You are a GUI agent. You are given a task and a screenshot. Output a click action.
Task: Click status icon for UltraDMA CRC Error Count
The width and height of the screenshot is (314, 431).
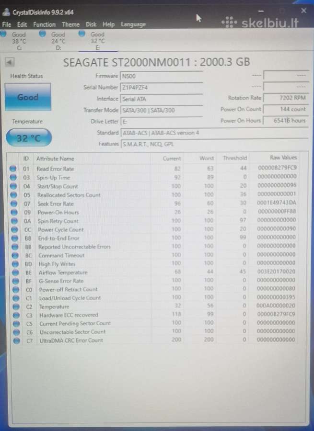tap(17, 340)
